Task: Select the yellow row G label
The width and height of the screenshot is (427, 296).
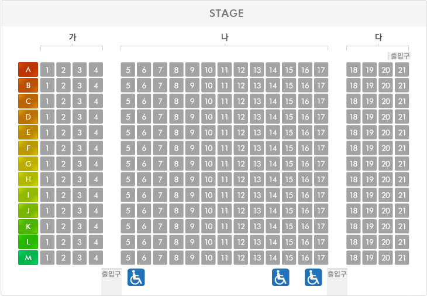Action: tap(28, 164)
